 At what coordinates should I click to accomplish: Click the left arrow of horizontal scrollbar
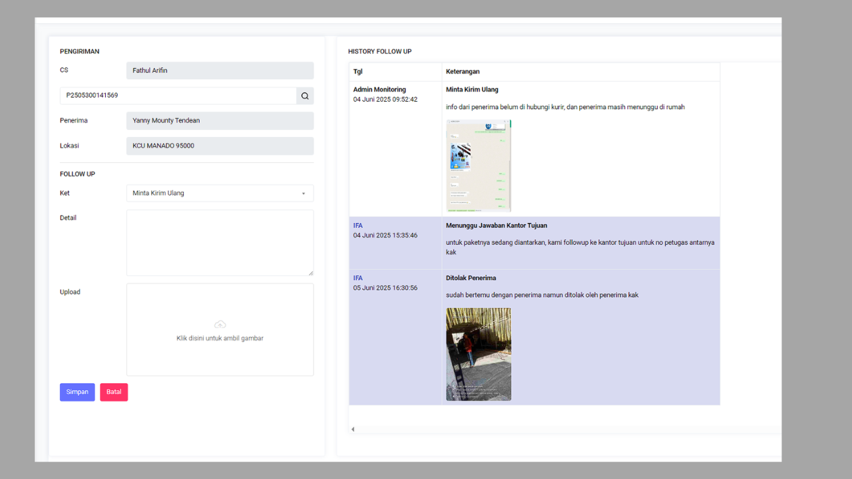[353, 429]
